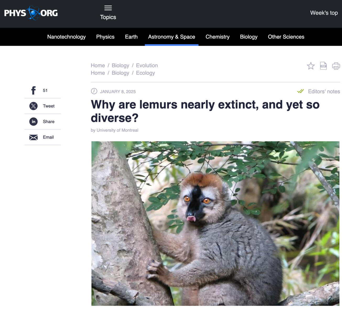
Task: Click the green double-check Editors' notes icon
Action: (x=300, y=91)
